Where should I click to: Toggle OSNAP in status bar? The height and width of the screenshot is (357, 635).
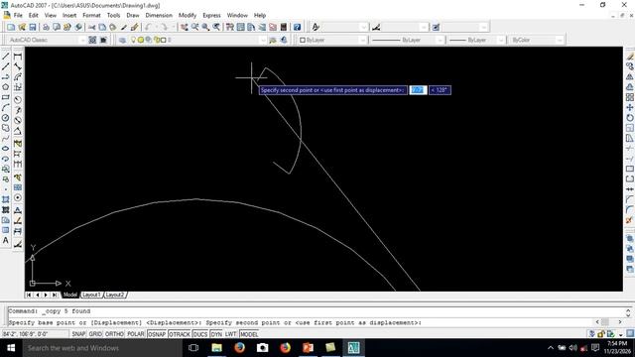pyautogui.click(x=157, y=334)
